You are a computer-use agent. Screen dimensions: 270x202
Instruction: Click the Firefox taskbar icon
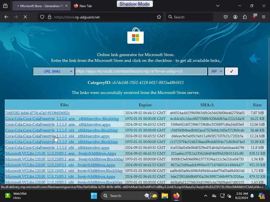(x=176, y=196)
